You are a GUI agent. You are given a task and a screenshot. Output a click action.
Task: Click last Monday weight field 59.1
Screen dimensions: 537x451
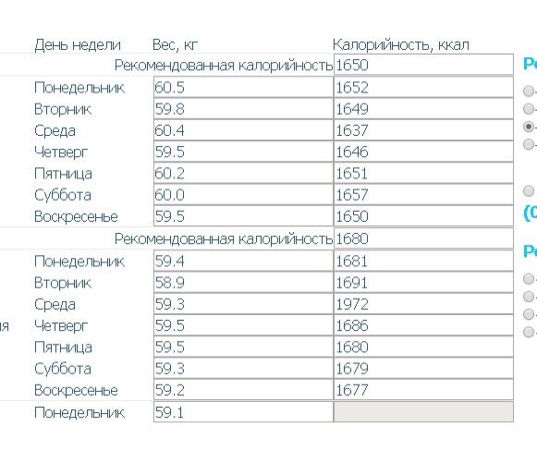243,412
